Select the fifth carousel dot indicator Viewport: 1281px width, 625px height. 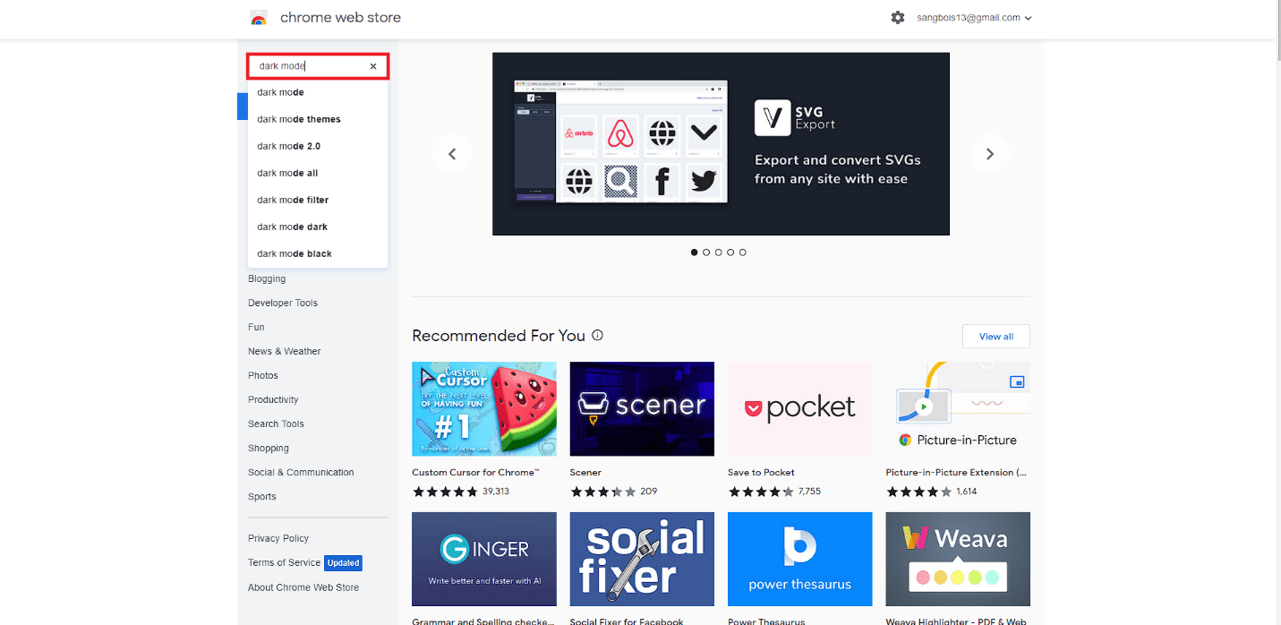(743, 253)
